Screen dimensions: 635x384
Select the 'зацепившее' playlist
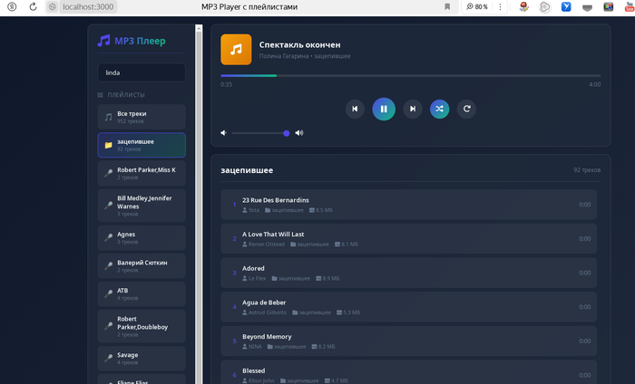[x=141, y=145]
